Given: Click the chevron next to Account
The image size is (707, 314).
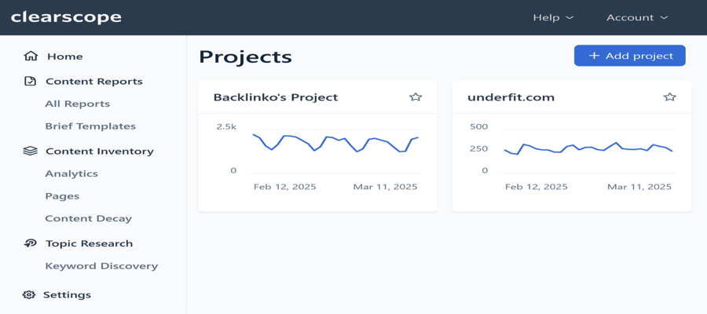Looking at the screenshot, I should pos(664,18).
